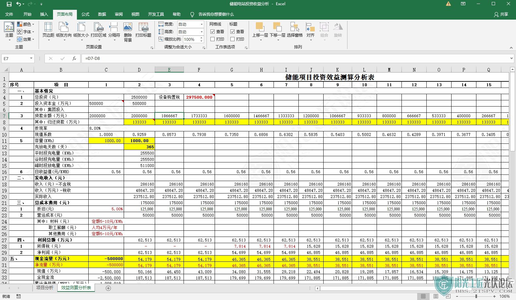Click the 8.00% discount rate cell
The height and width of the screenshot is (300, 516).
point(106,128)
